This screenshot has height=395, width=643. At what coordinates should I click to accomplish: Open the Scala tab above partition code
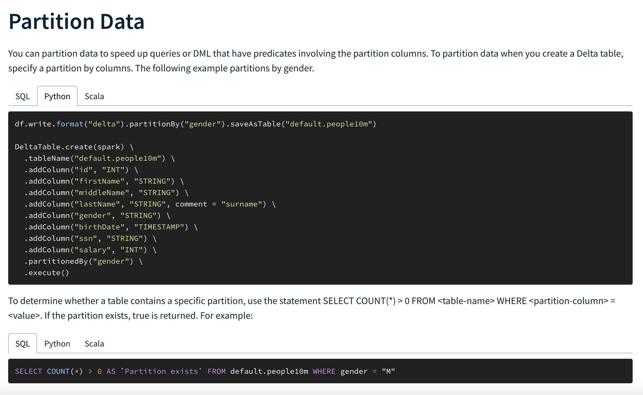(x=94, y=96)
